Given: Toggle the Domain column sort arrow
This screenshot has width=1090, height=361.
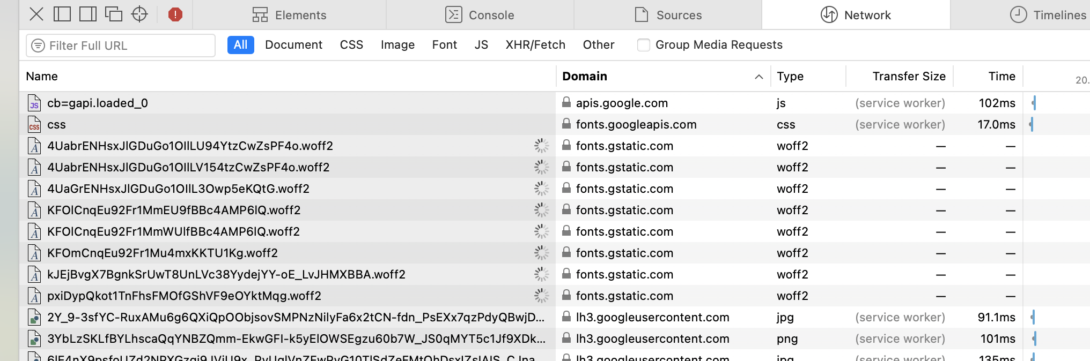Looking at the screenshot, I should pyautogui.click(x=758, y=77).
